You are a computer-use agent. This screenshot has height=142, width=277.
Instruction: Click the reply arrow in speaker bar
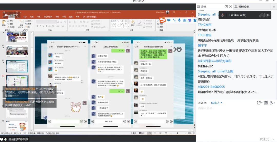(268, 15)
